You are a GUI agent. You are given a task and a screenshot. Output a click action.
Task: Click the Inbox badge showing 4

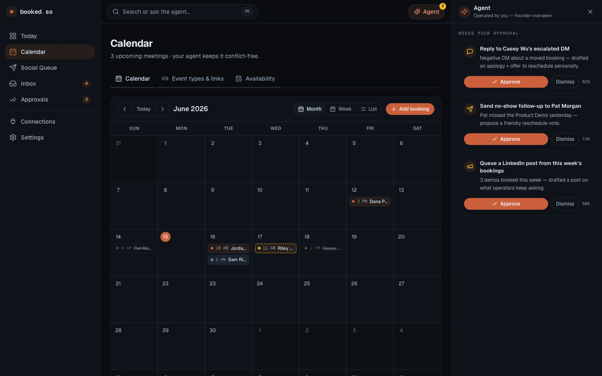87,84
